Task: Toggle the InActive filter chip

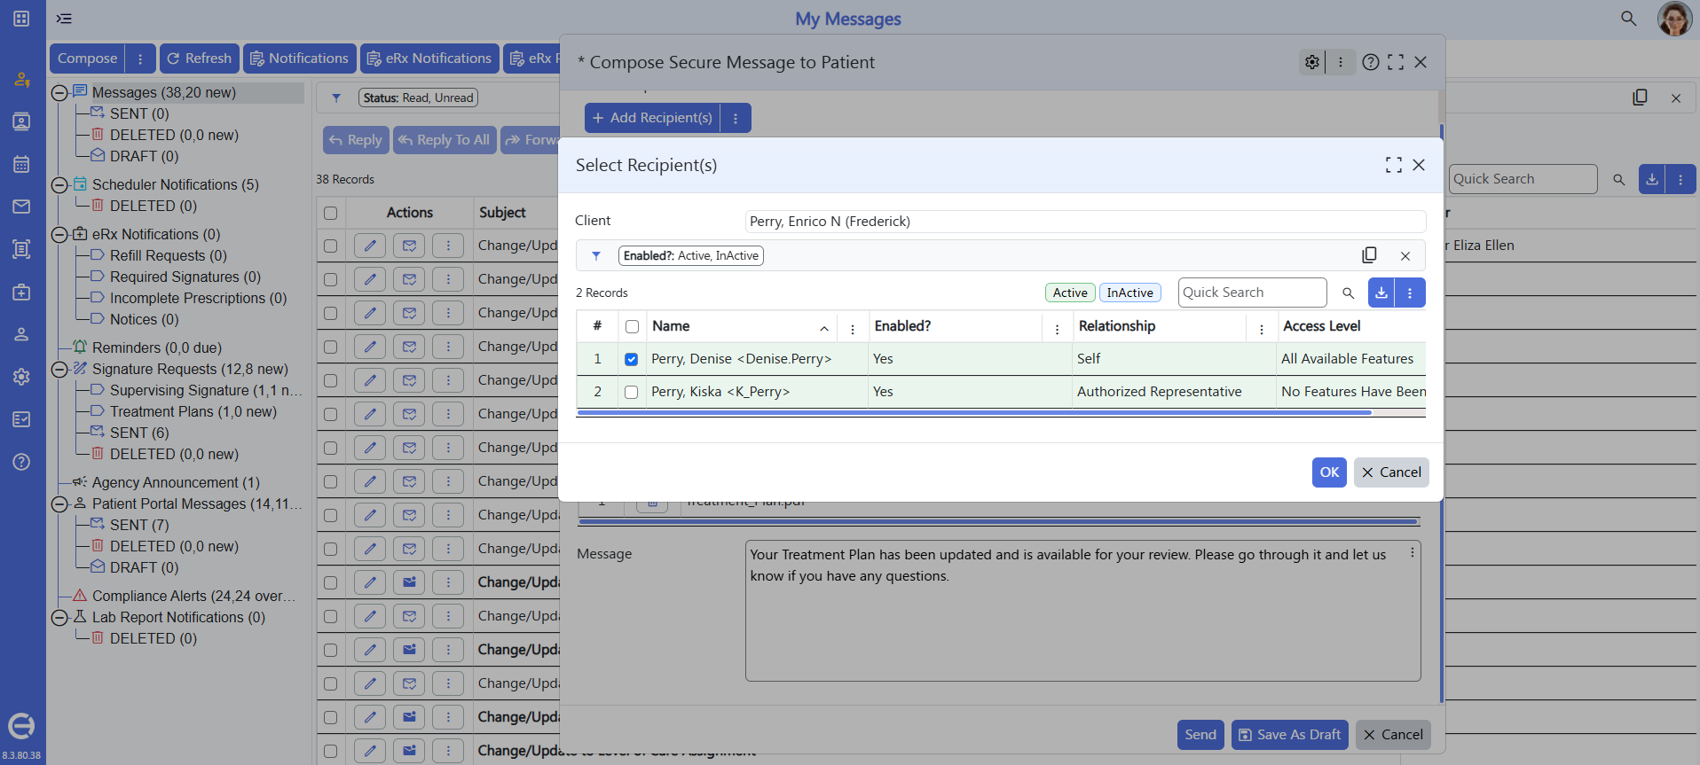Action: tap(1130, 293)
